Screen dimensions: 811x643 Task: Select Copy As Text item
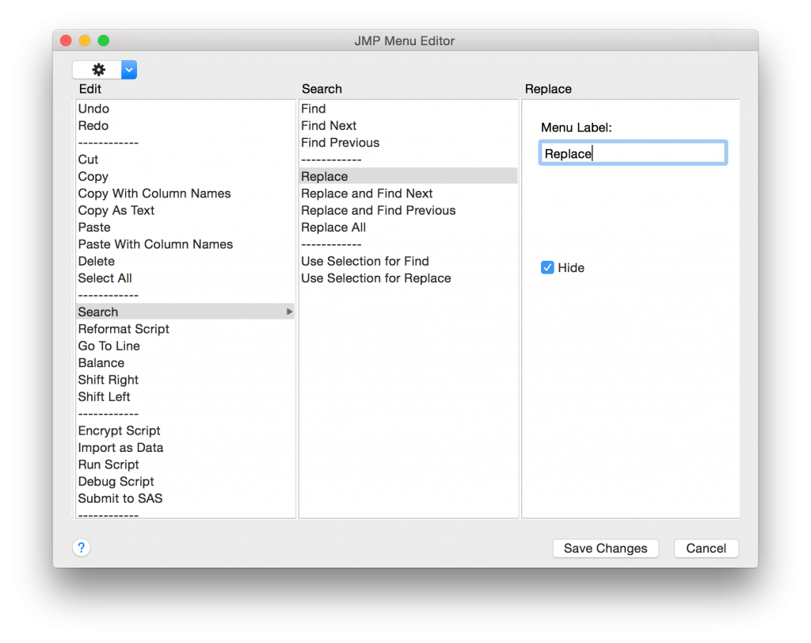116,210
